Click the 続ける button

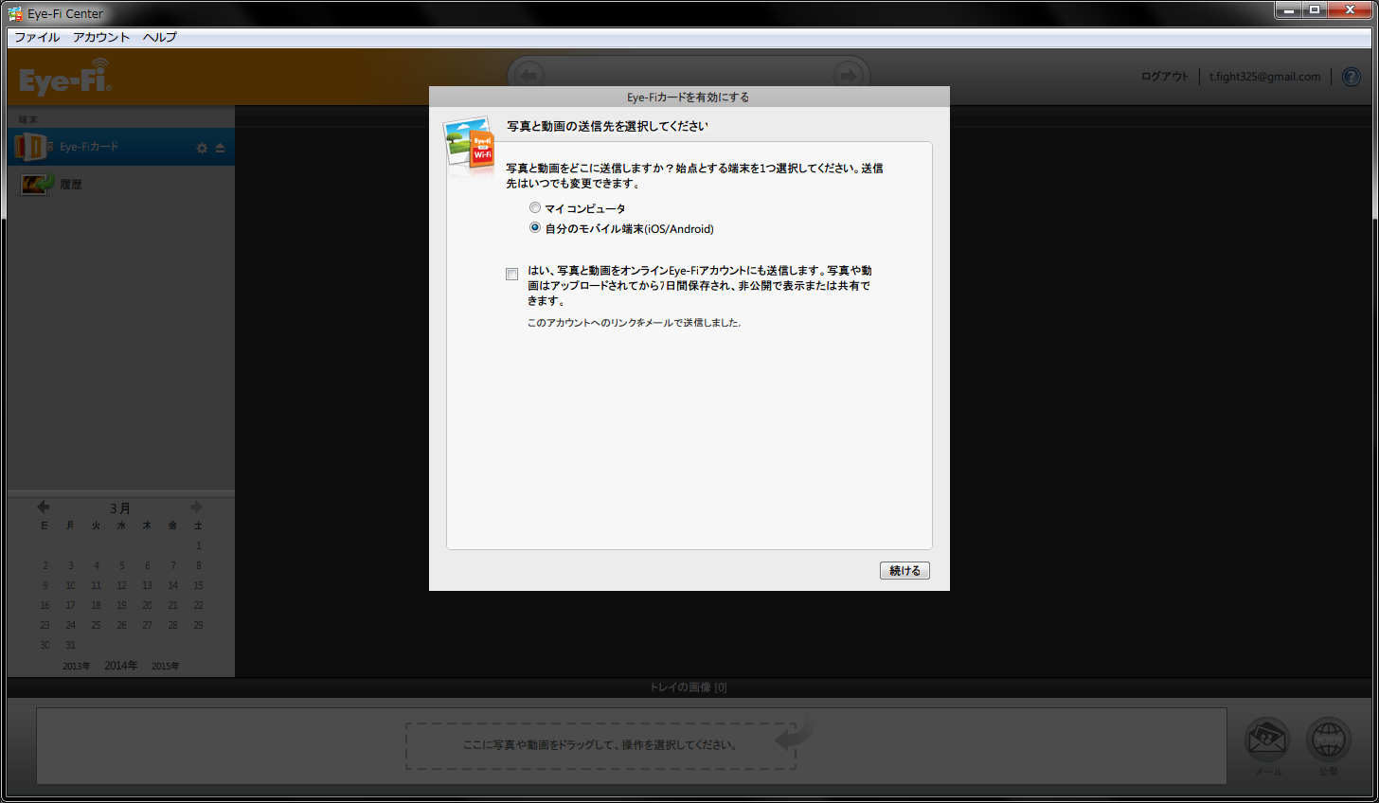click(x=904, y=570)
